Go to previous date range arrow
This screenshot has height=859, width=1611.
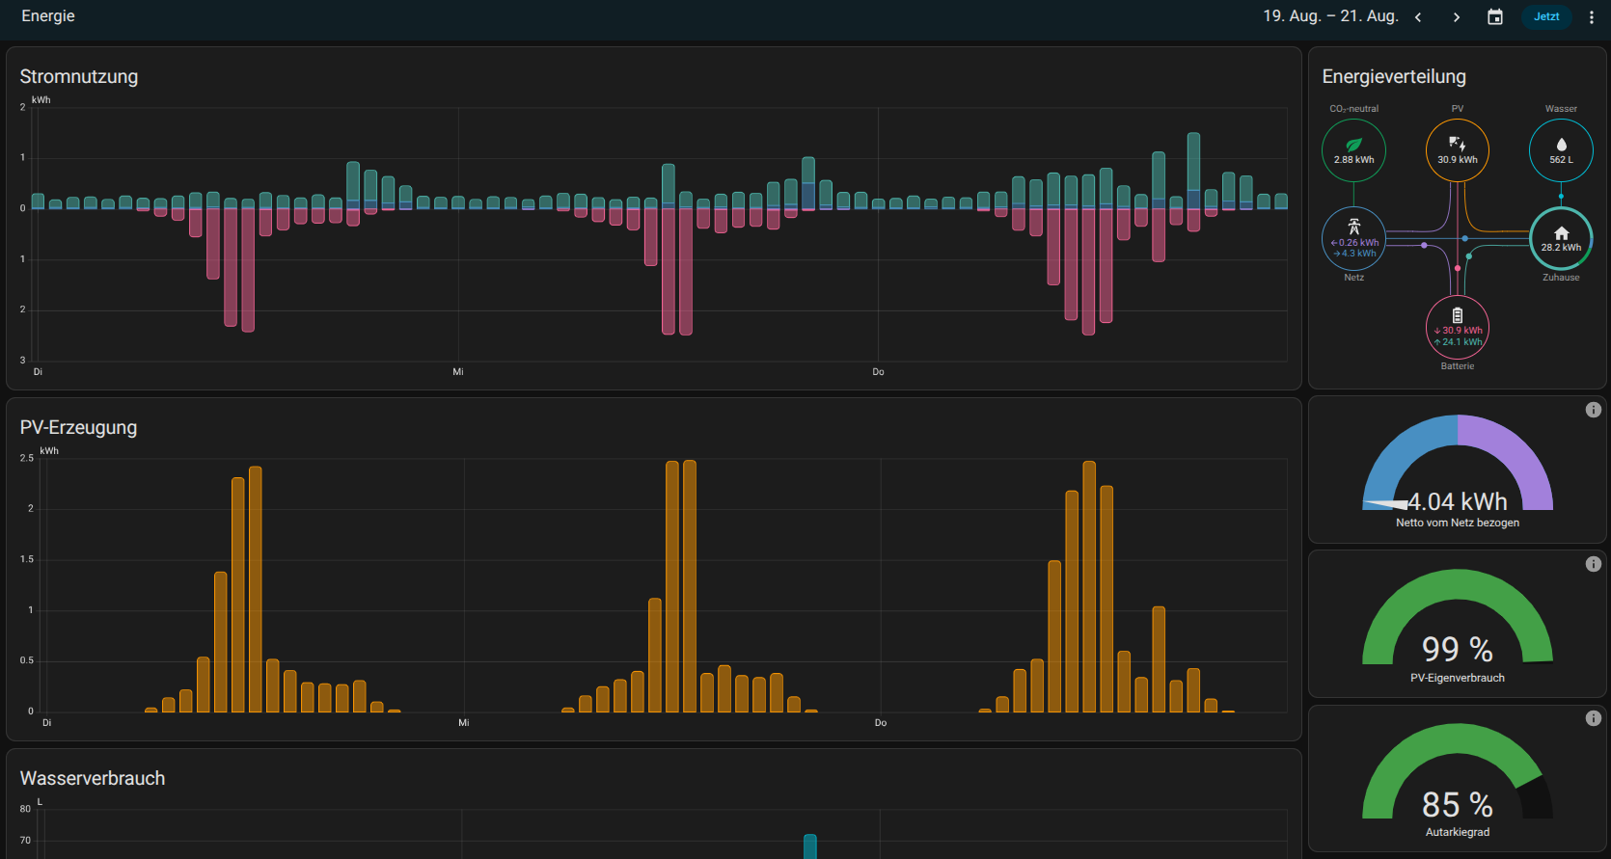coord(1418,17)
